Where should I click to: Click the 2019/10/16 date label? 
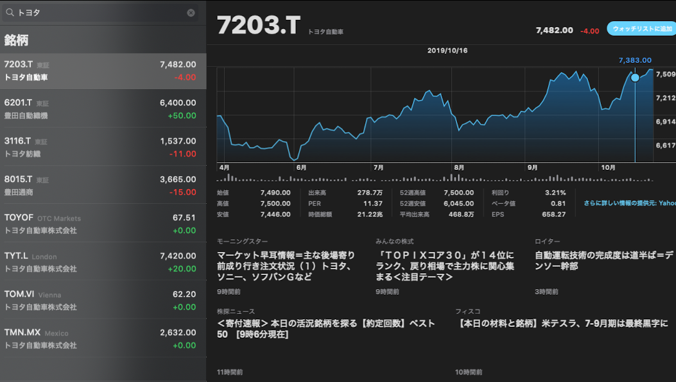(447, 51)
